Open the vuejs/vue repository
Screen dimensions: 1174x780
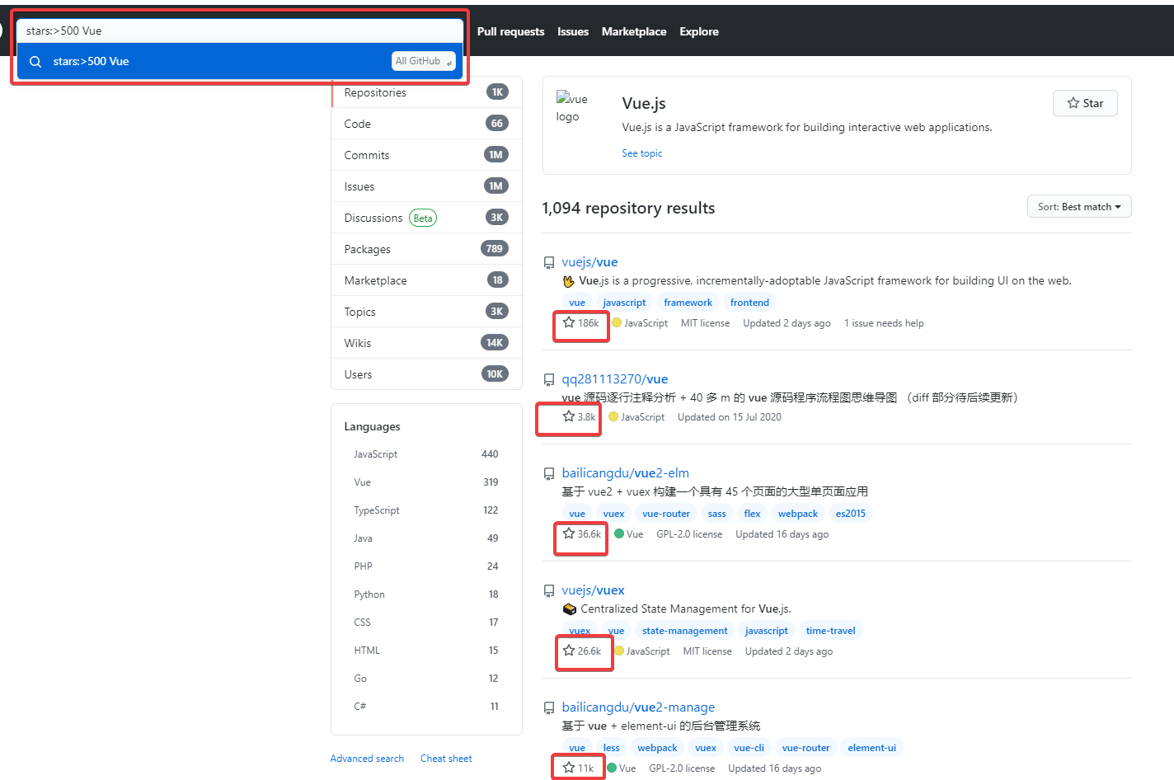[x=589, y=262]
